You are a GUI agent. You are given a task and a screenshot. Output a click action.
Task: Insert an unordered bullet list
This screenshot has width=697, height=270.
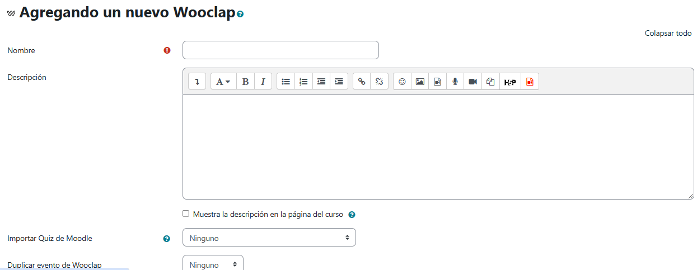(x=286, y=82)
